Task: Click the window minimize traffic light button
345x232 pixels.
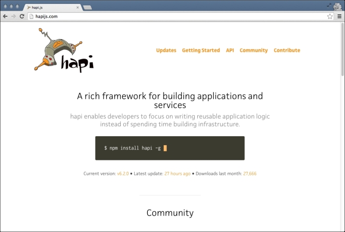Action: coord(11,6)
